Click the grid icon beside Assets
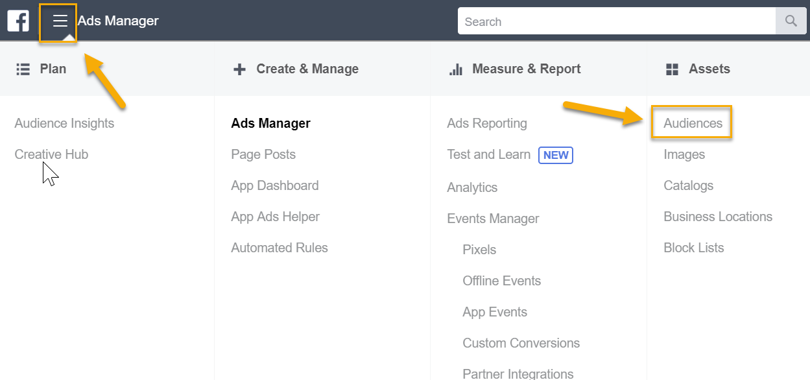The height and width of the screenshot is (380, 810). click(672, 69)
